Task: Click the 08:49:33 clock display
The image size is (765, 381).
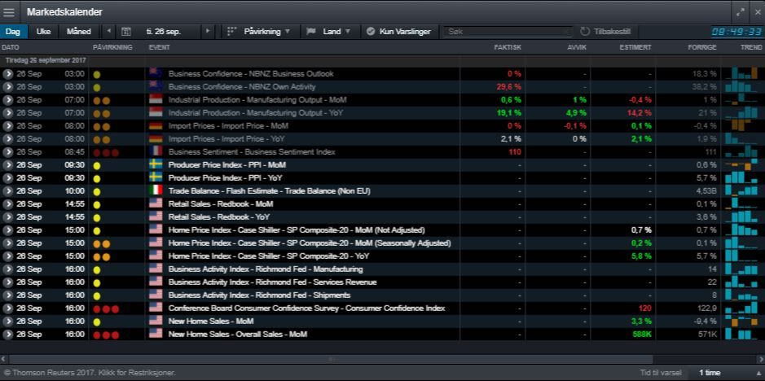Action: (736, 32)
